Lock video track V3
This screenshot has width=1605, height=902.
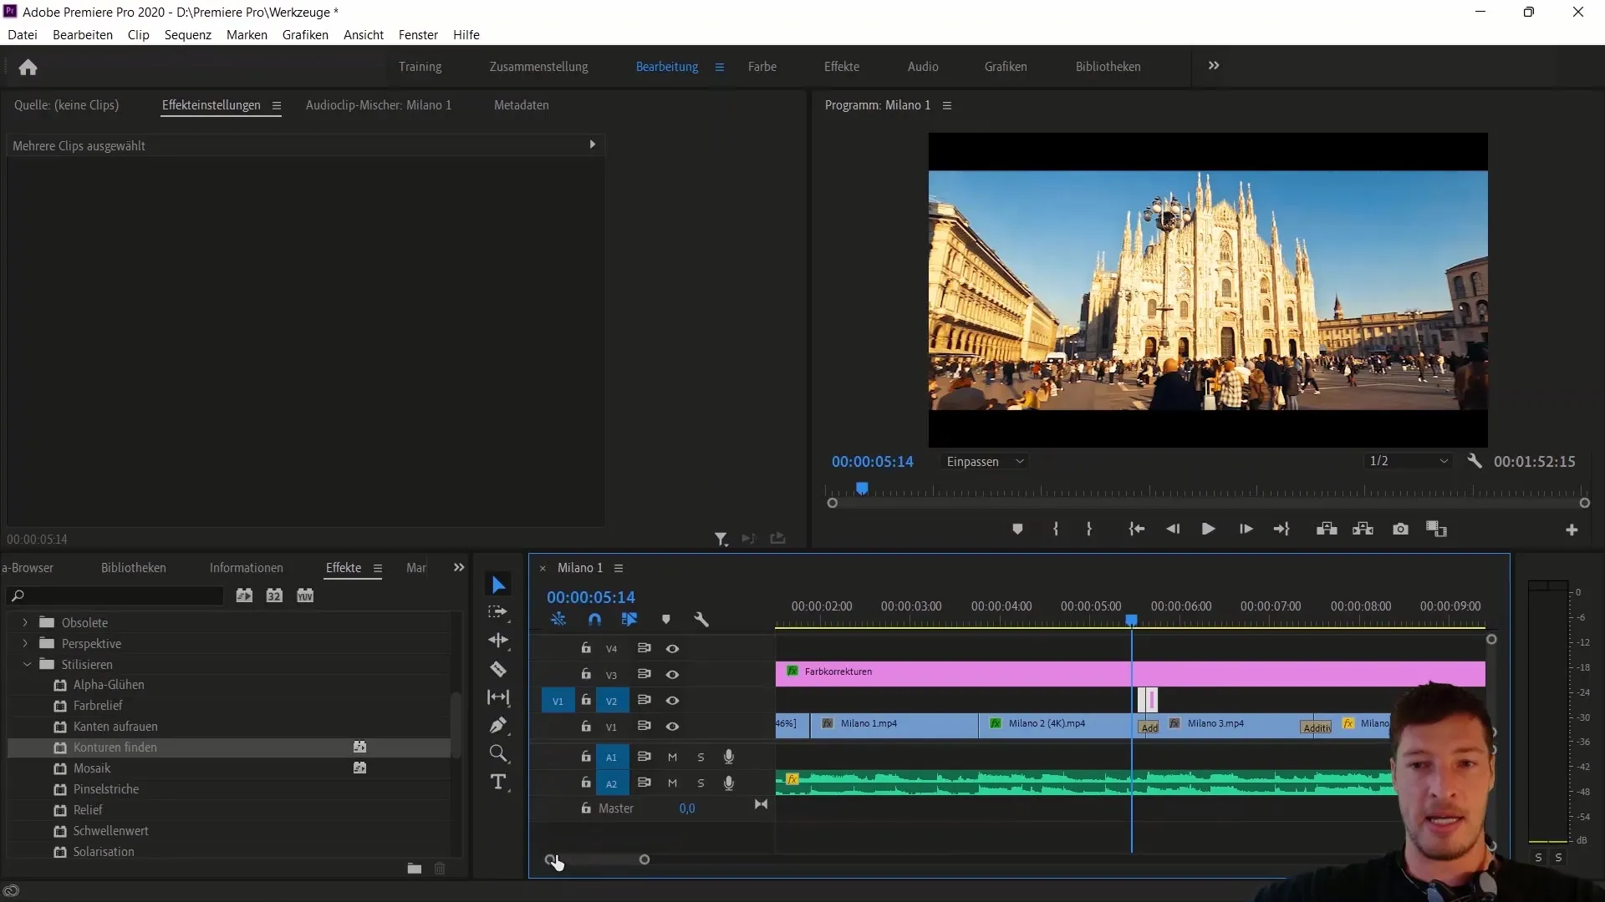pos(586,674)
